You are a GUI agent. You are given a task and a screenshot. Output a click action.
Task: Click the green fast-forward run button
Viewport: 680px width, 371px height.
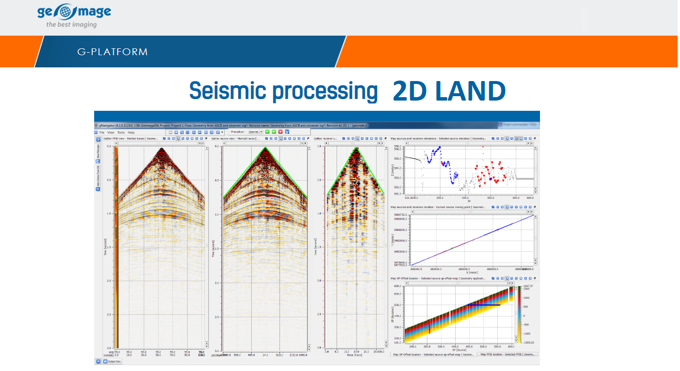(x=274, y=132)
